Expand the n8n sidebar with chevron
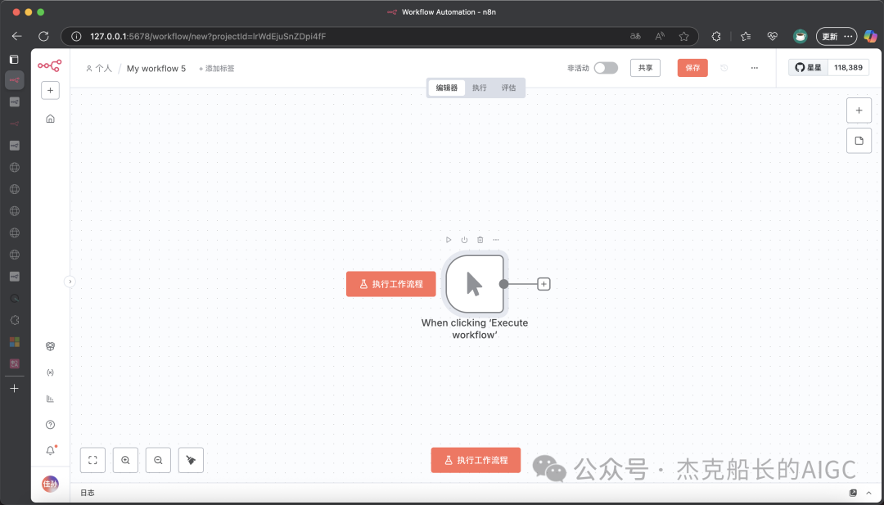This screenshot has height=505, width=884. (70, 282)
